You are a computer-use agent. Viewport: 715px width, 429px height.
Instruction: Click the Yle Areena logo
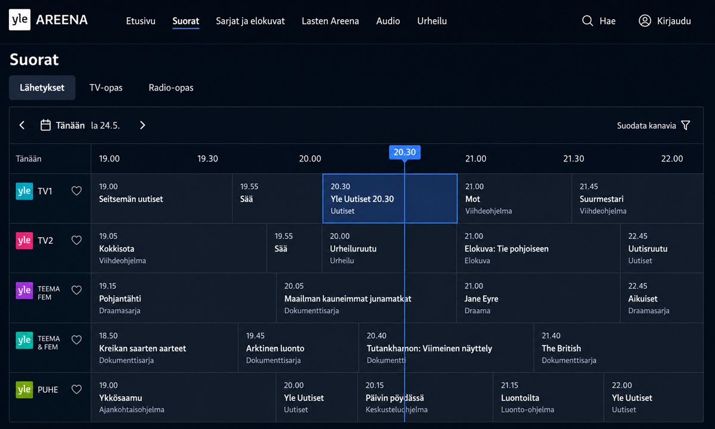(x=48, y=20)
